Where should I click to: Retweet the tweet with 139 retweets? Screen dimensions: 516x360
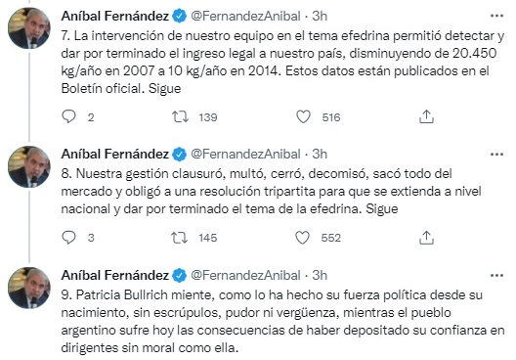pos(180,117)
